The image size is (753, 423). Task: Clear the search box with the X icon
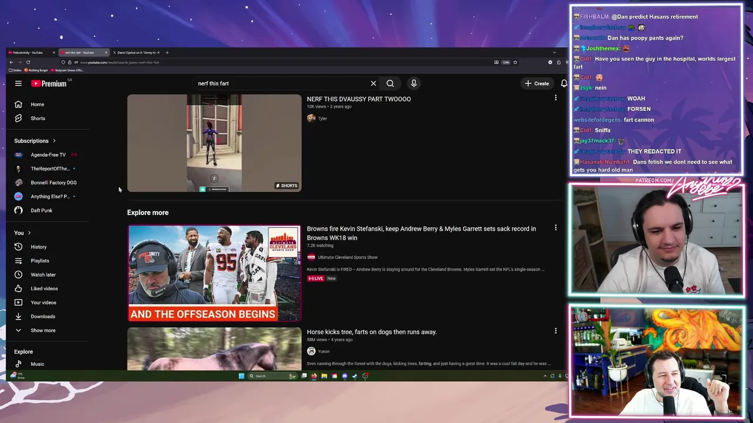373,83
